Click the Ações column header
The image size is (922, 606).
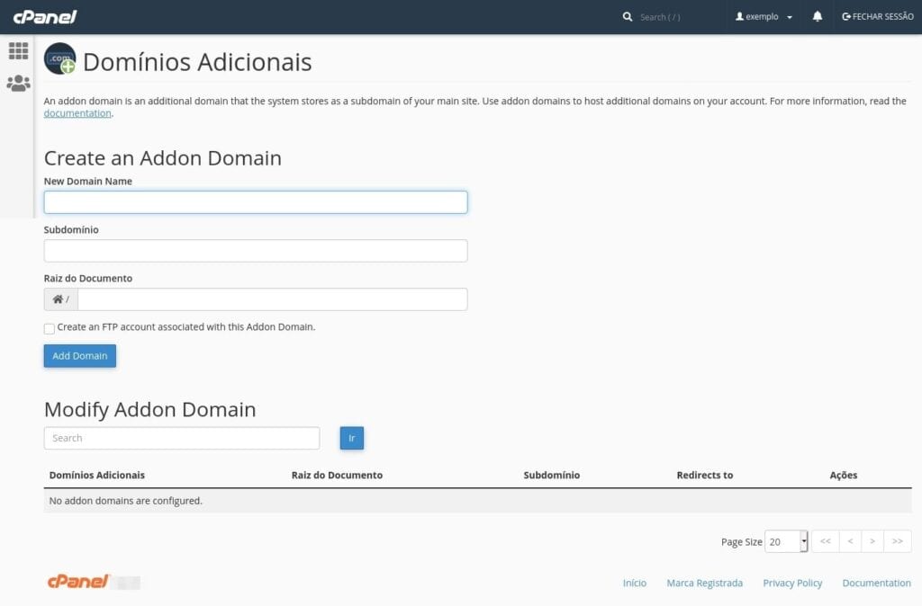point(843,475)
